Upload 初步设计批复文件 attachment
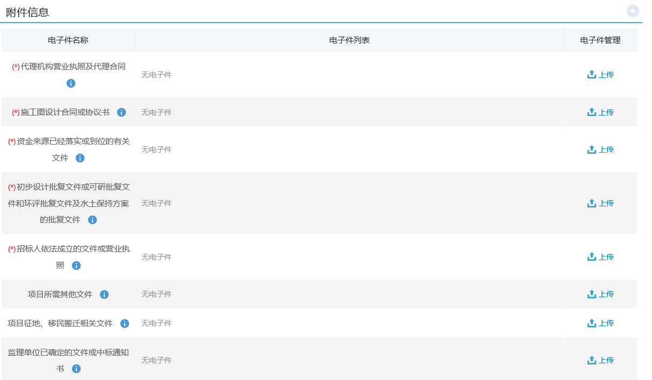Image resolution: width=652 pixels, height=380 pixels. tap(600, 203)
